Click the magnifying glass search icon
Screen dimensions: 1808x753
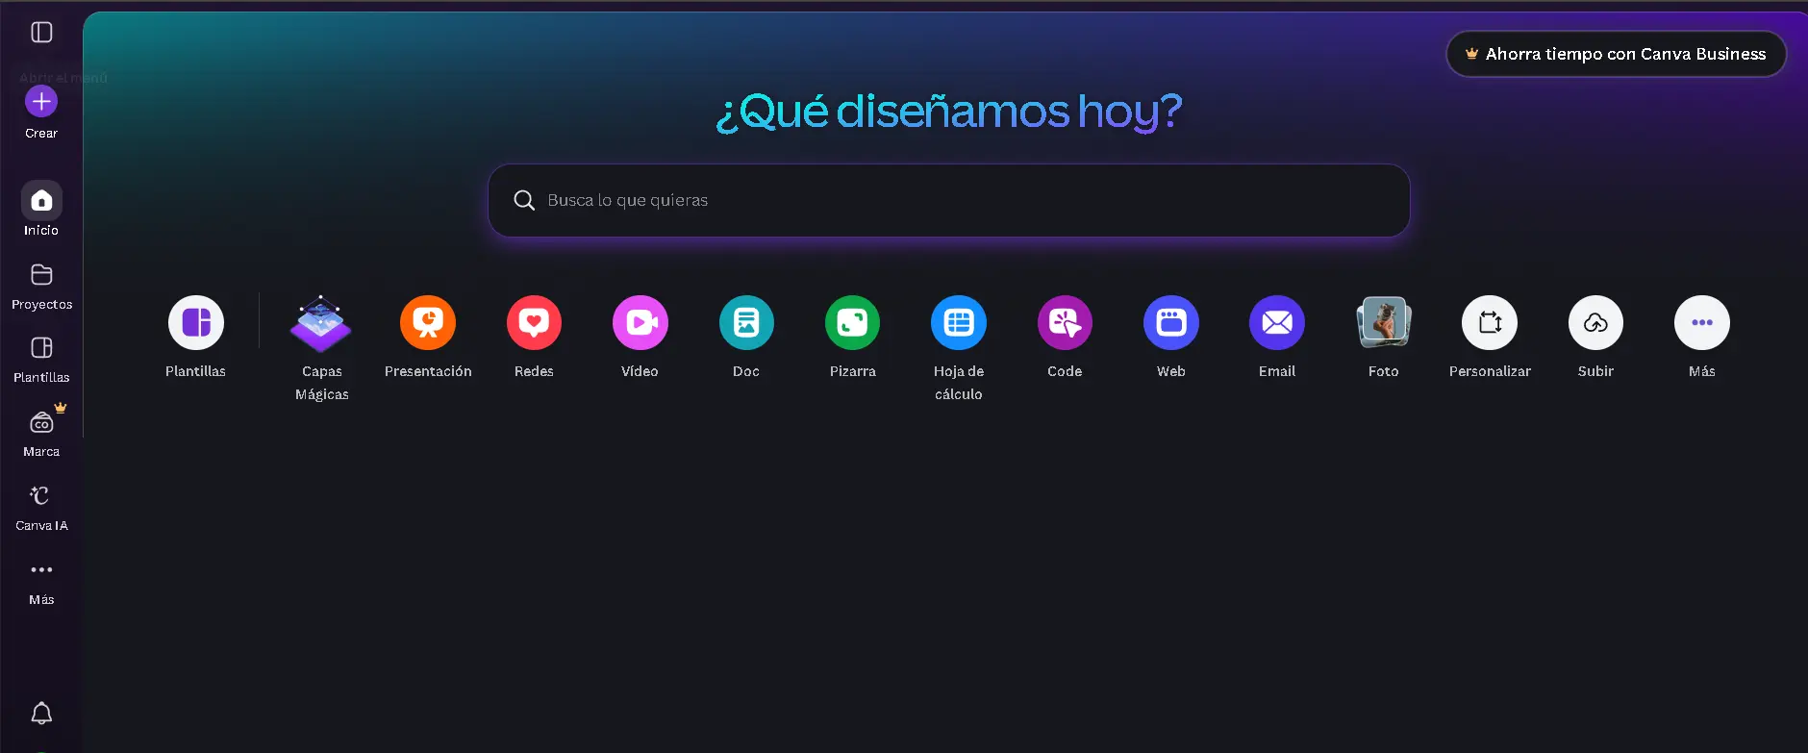pyautogui.click(x=524, y=200)
